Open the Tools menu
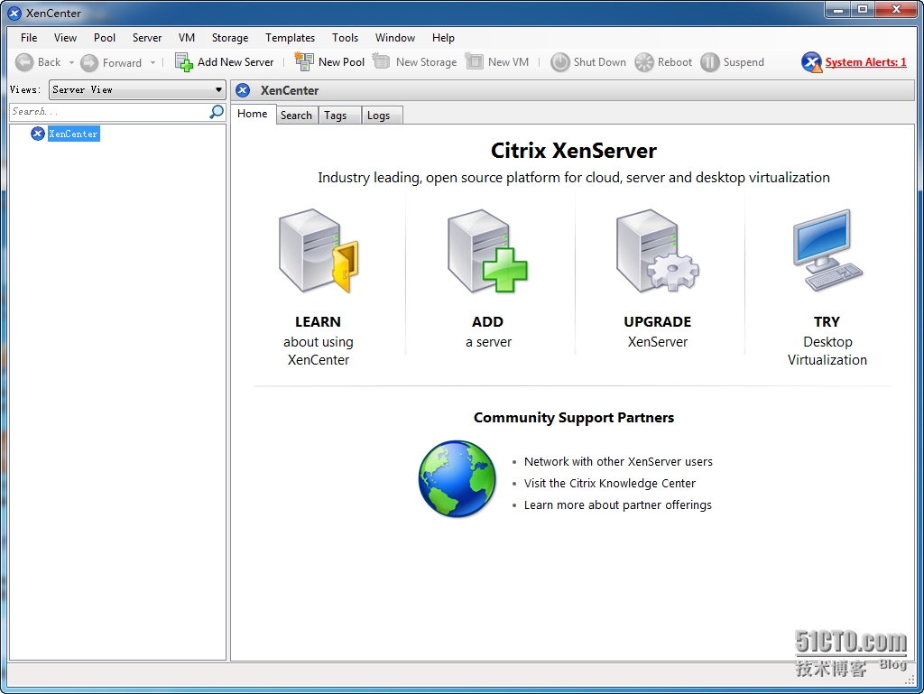Screen dimensions: 924x694 tap(345, 38)
